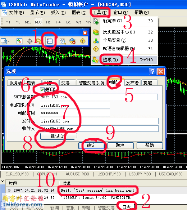The image size is (187, 210).
Task: Click the History Center database icon
Action: [x=96, y=32]
